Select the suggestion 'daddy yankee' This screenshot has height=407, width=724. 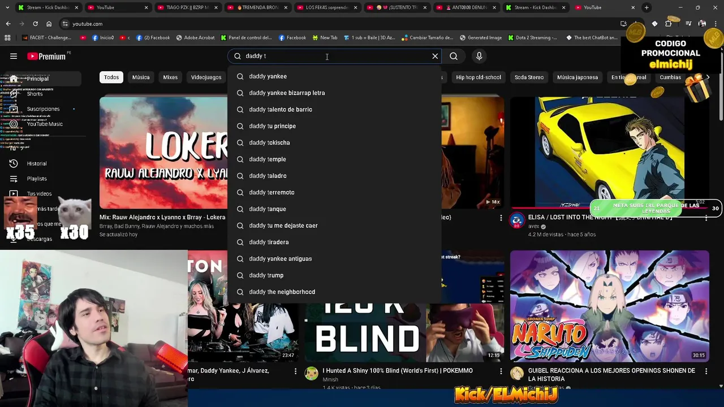334,76
